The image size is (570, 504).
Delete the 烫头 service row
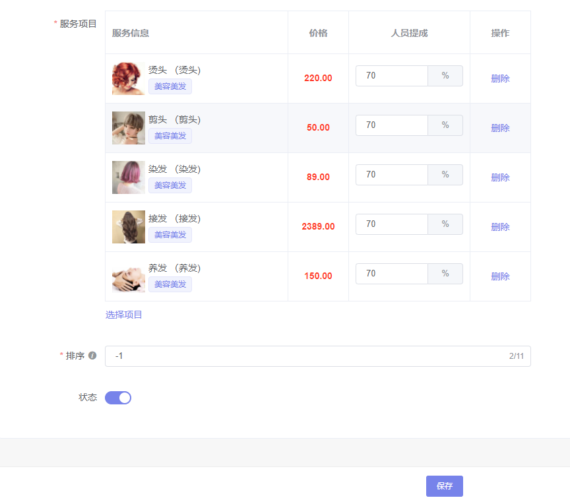click(500, 79)
